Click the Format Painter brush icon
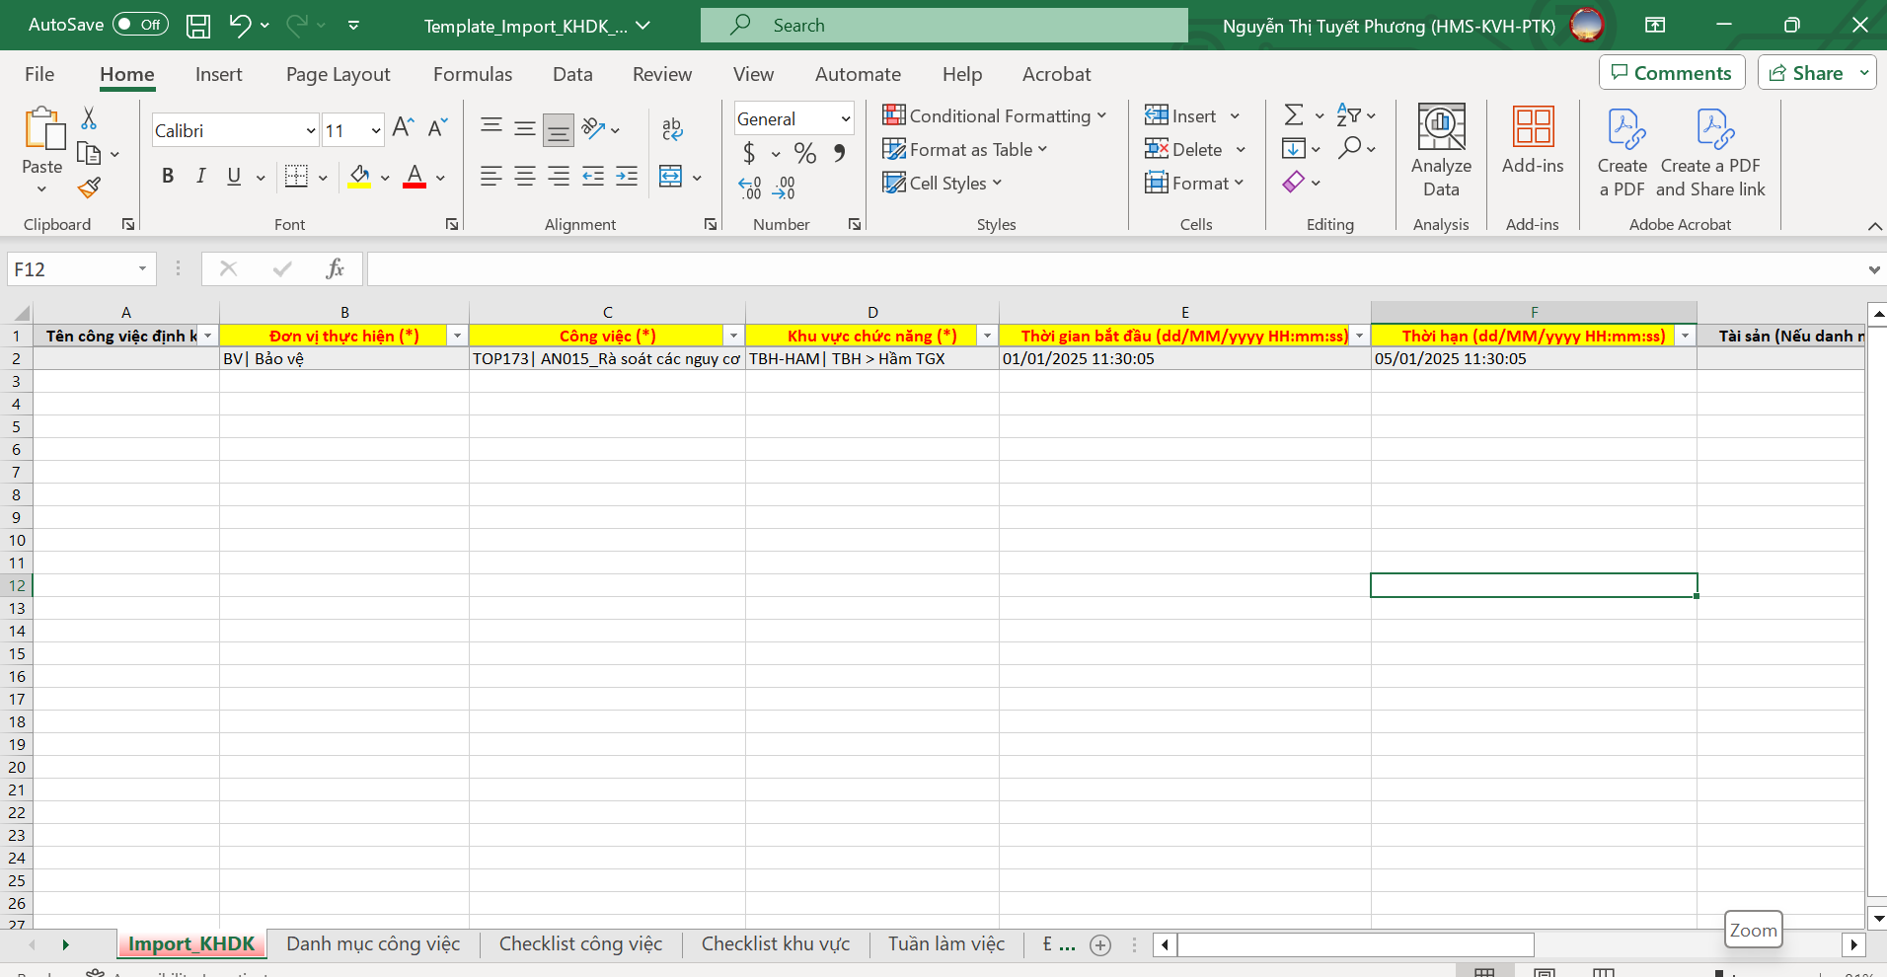The height and width of the screenshot is (977, 1887). pos(89,188)
